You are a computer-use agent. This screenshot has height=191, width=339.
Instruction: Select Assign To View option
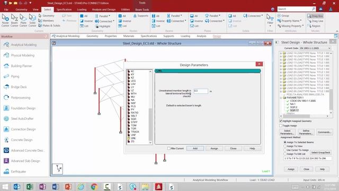coord(285,146)
